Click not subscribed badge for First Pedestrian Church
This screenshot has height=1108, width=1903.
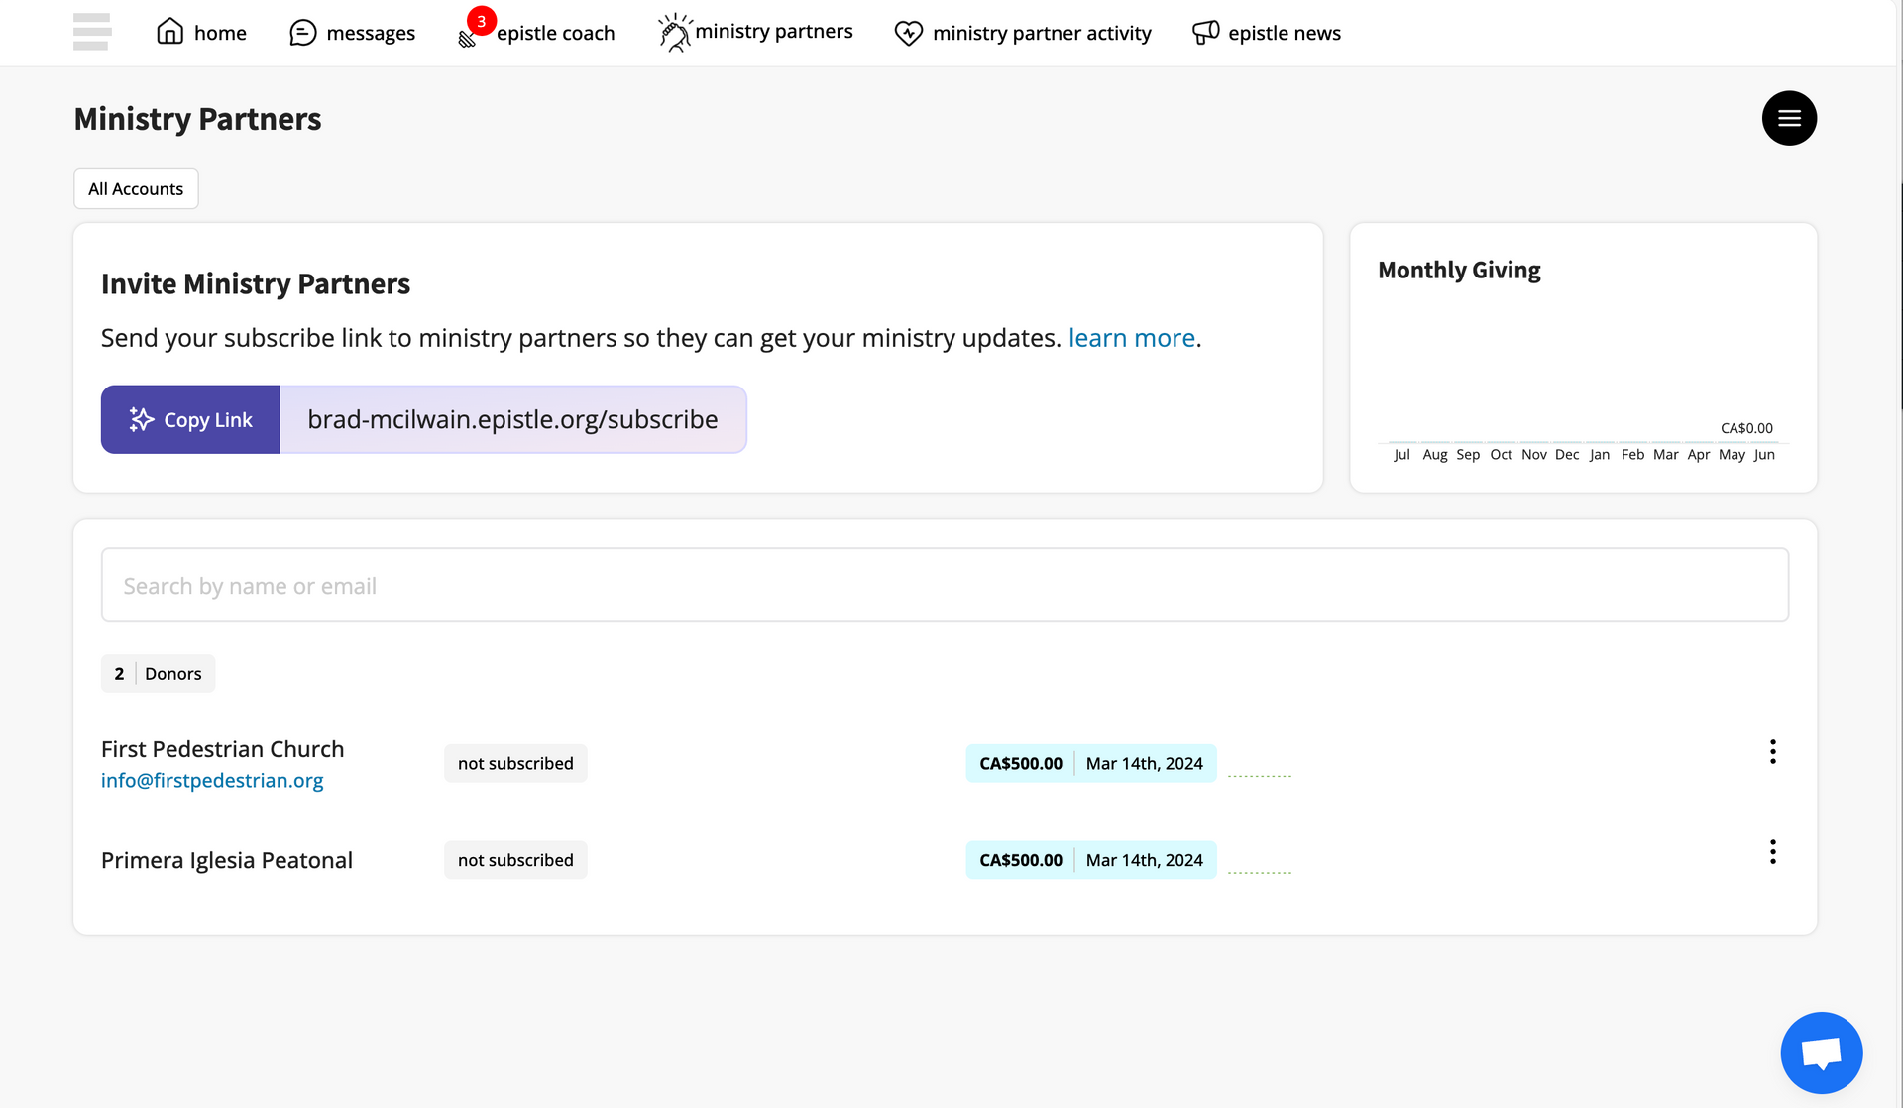(515, 763)
